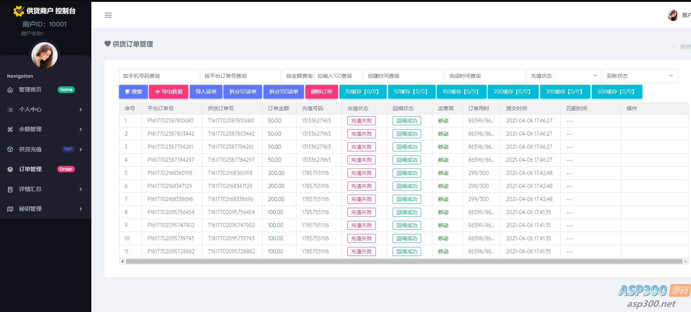Click the layers icon beside 订单管理
This screenshot has width=691, height=312.
tap(10, 169)
